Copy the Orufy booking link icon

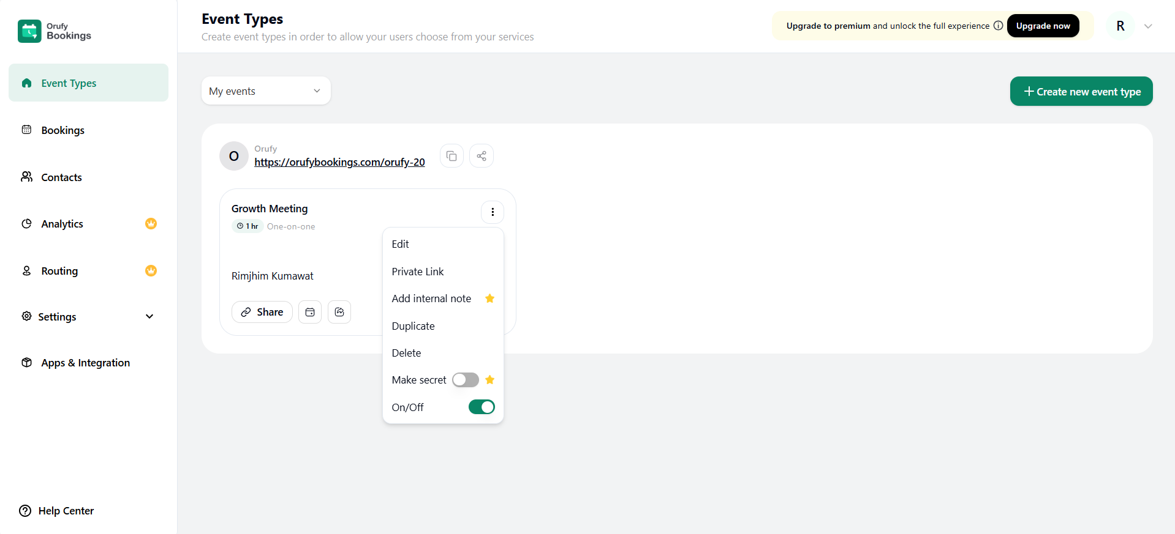pyautogui.click(x=451, y=156)
